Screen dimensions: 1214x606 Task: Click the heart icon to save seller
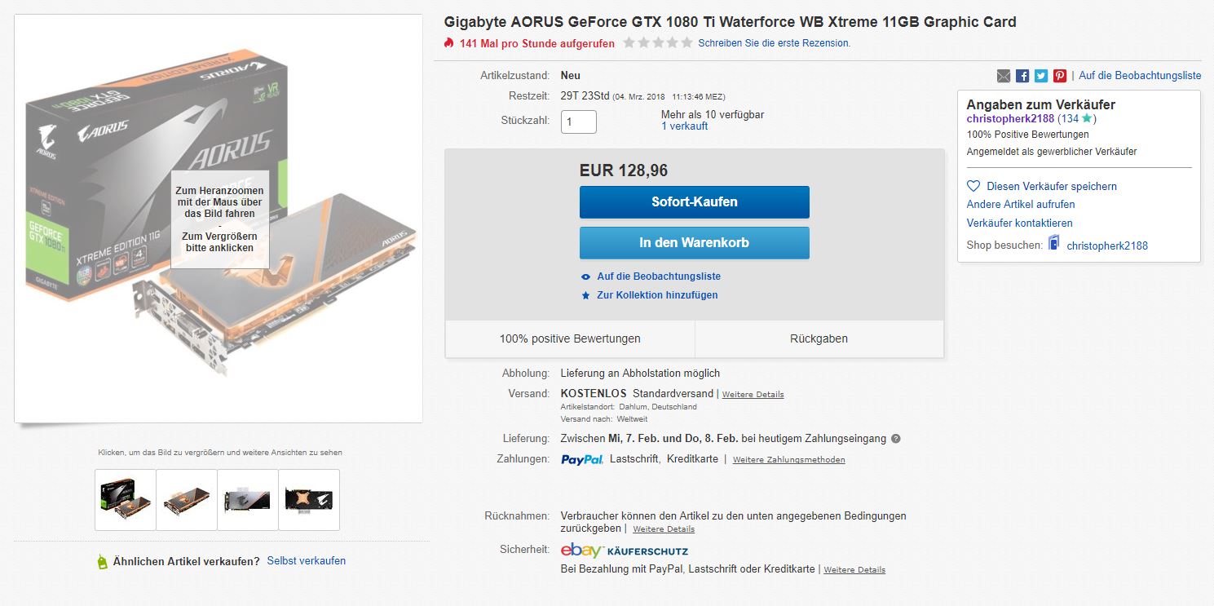(x=973, y=186)
